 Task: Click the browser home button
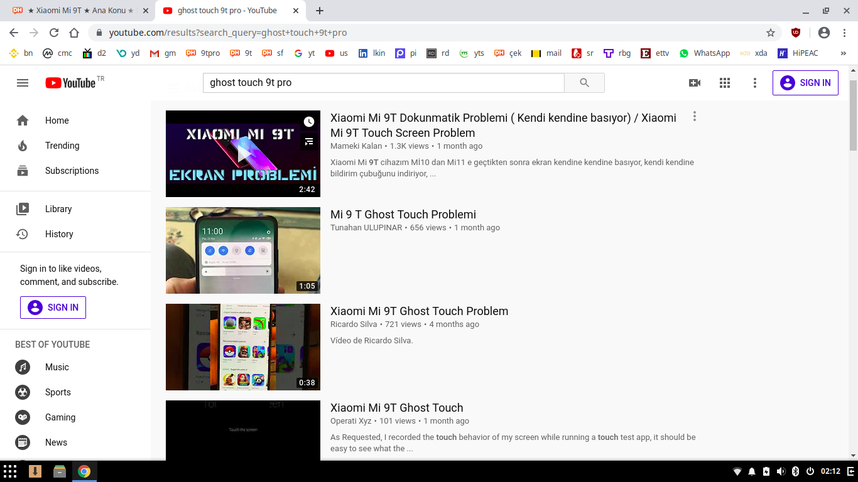click(74, 33)
